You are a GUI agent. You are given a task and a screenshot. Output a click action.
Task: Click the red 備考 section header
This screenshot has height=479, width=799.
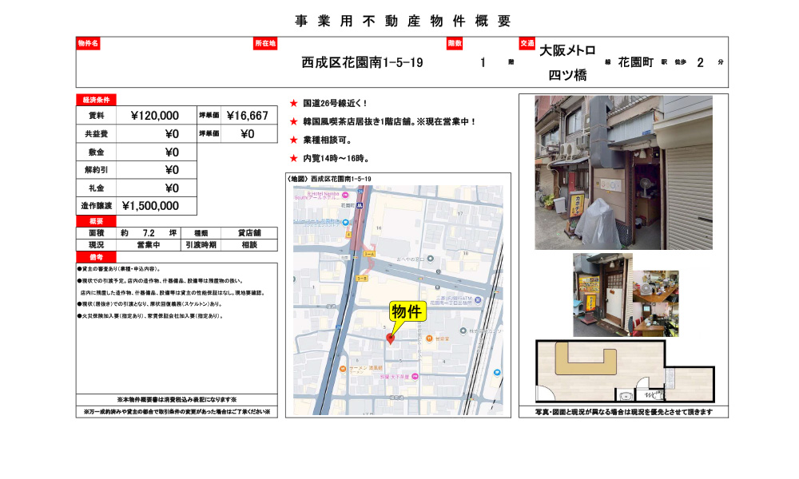click(x=97, y=257)
